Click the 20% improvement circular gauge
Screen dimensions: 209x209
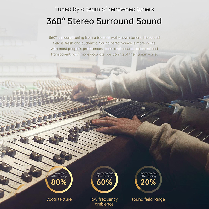click(x=148, y=180)
